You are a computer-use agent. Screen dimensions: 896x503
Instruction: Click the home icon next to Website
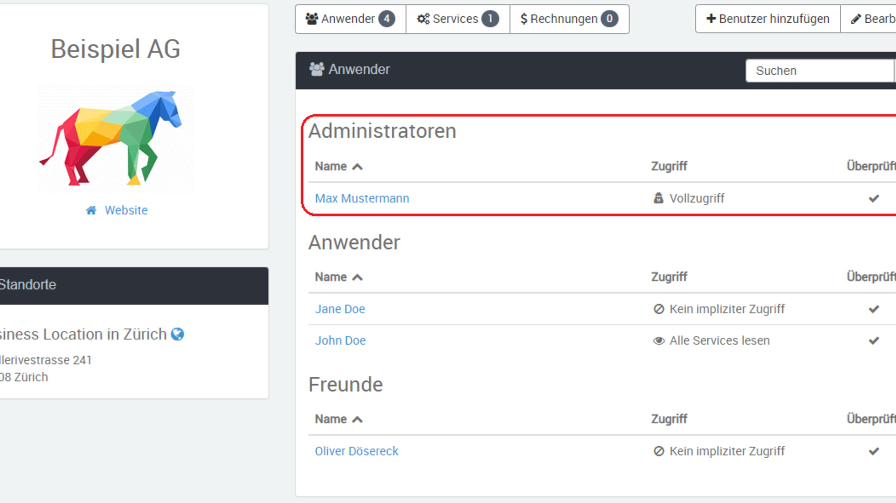[x=91, y=210]
